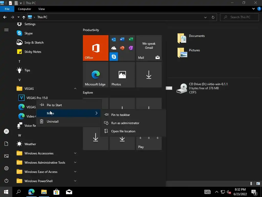The width and height of the screenshot is (262, 197).
Task: Expand the ribbon chevron
Action: pos(254,9)
